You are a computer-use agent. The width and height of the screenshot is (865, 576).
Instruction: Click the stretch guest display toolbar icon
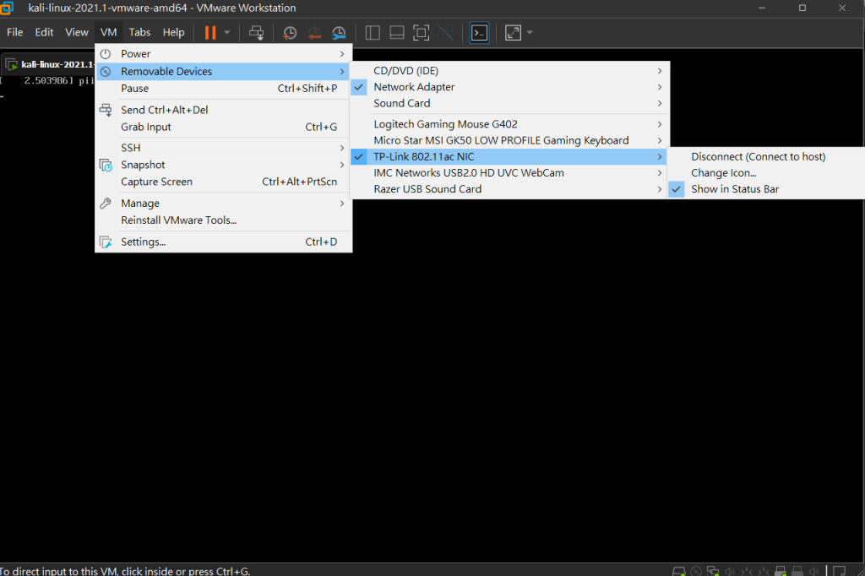click(513, 33)
